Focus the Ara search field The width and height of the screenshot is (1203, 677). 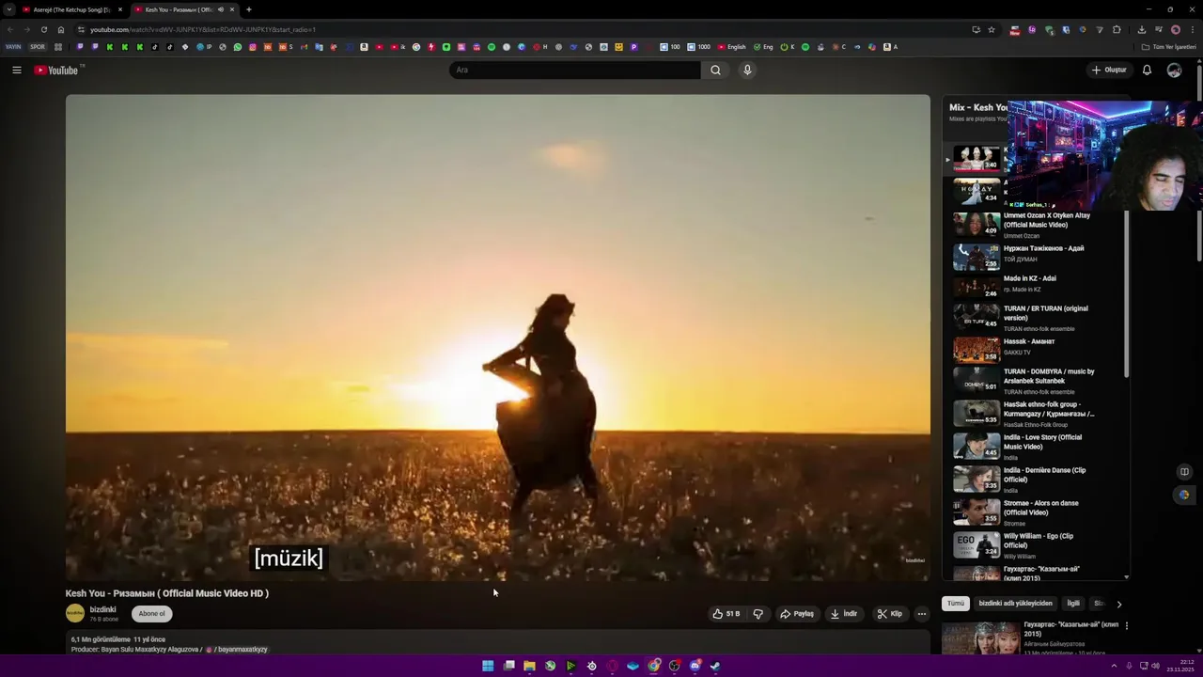(575, 70)
